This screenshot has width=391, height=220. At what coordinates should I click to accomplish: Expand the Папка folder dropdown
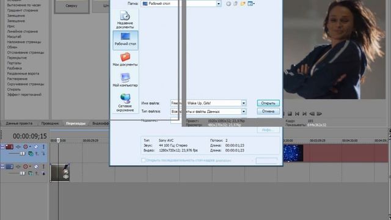coord(219,4)
